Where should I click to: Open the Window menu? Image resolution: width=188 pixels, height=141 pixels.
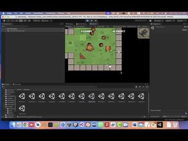(x=61, y=13)
